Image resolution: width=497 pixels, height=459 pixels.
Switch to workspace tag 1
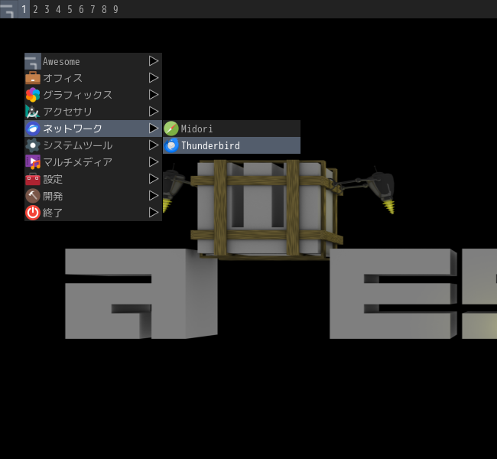pos(24,9)
